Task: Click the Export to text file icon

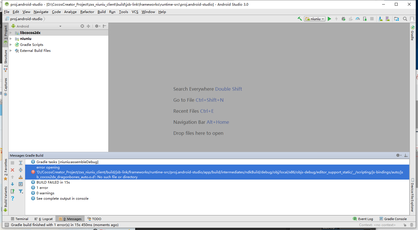Action: (12, 191)
